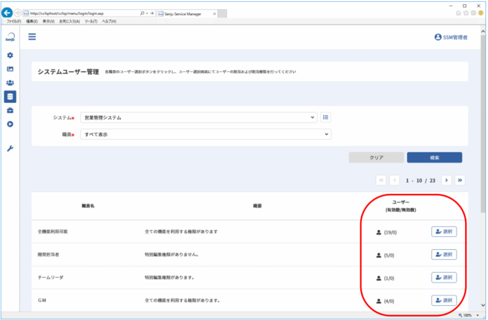Click 選択 button for チームリーダ
Image resolution: width=488 pixels, height=320 pixels.
coord(444,278)
